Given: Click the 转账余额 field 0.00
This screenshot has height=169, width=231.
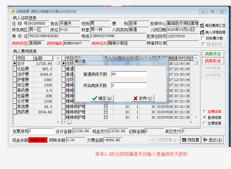Looking at the screenshot, I should [76, 140].
